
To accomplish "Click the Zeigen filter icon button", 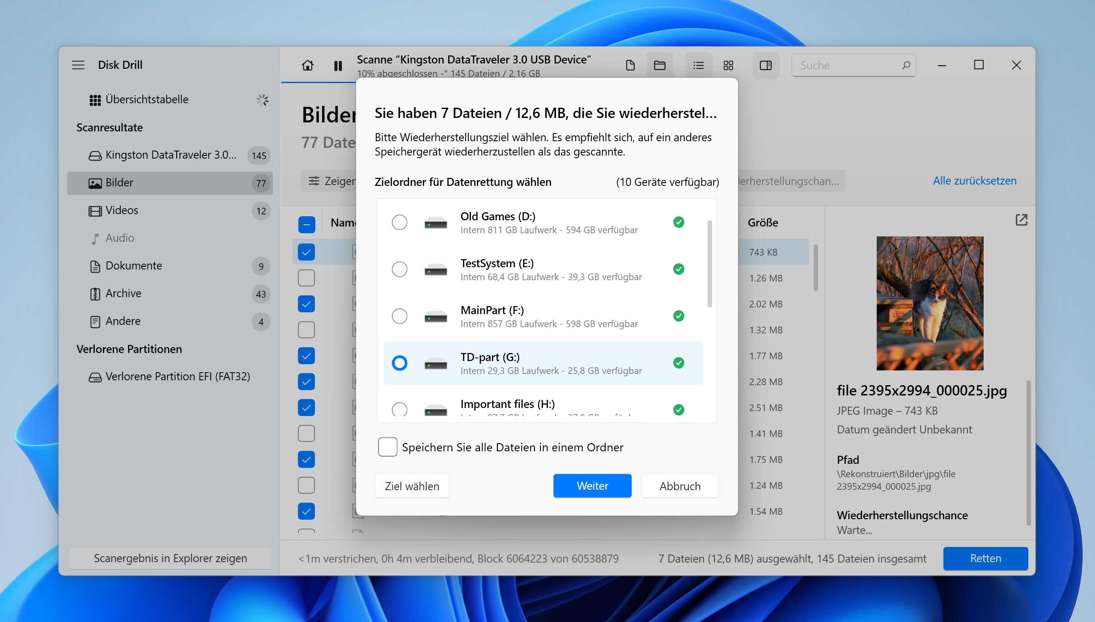I will pyautogui.click(x=314, y=181).
